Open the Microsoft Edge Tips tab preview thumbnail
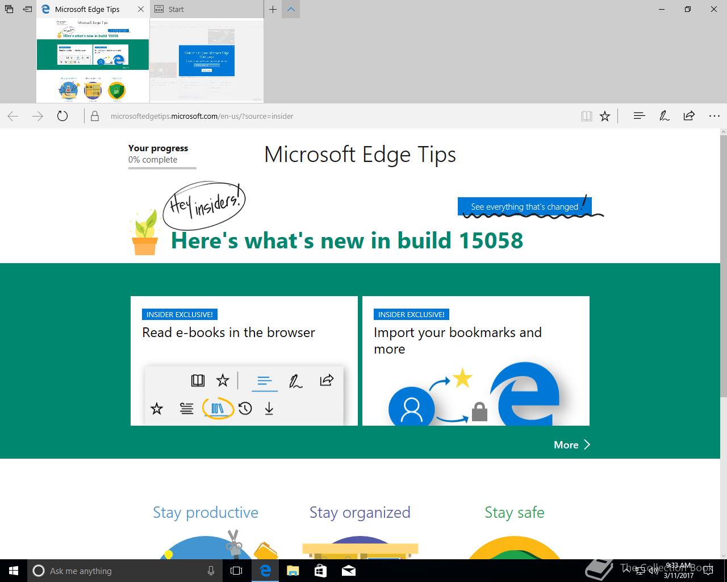Image resolution: width=727 pixels, height=582 pixels. click(93, 60)
